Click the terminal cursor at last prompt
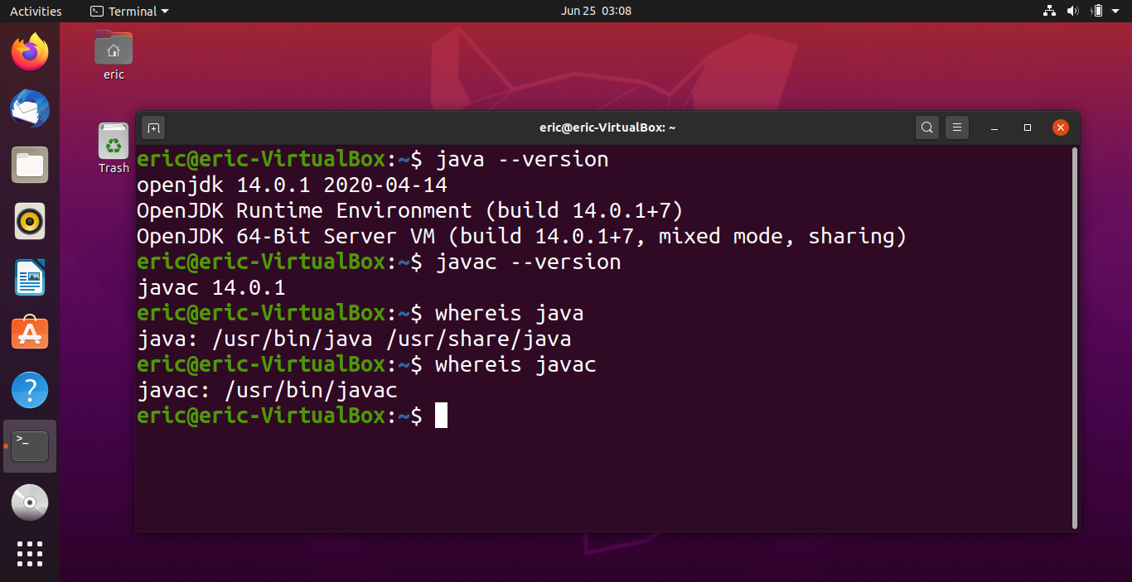 click(441, 416)
